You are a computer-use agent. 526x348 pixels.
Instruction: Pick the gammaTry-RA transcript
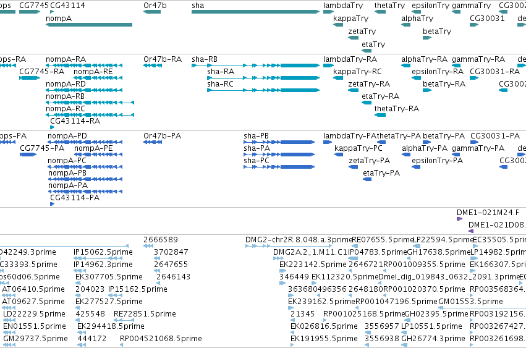[x=456, y=66]
